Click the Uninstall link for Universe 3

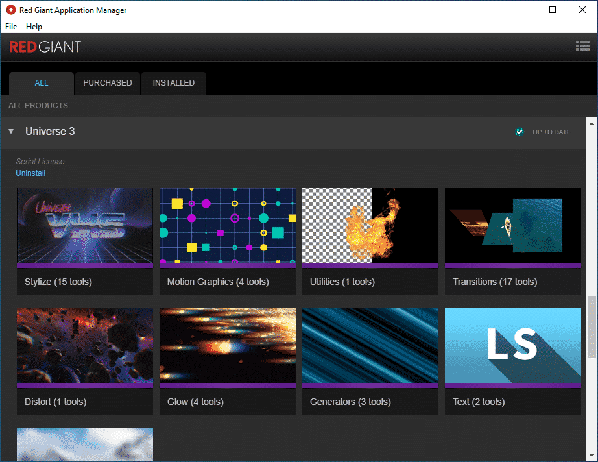tap(30, 173)
